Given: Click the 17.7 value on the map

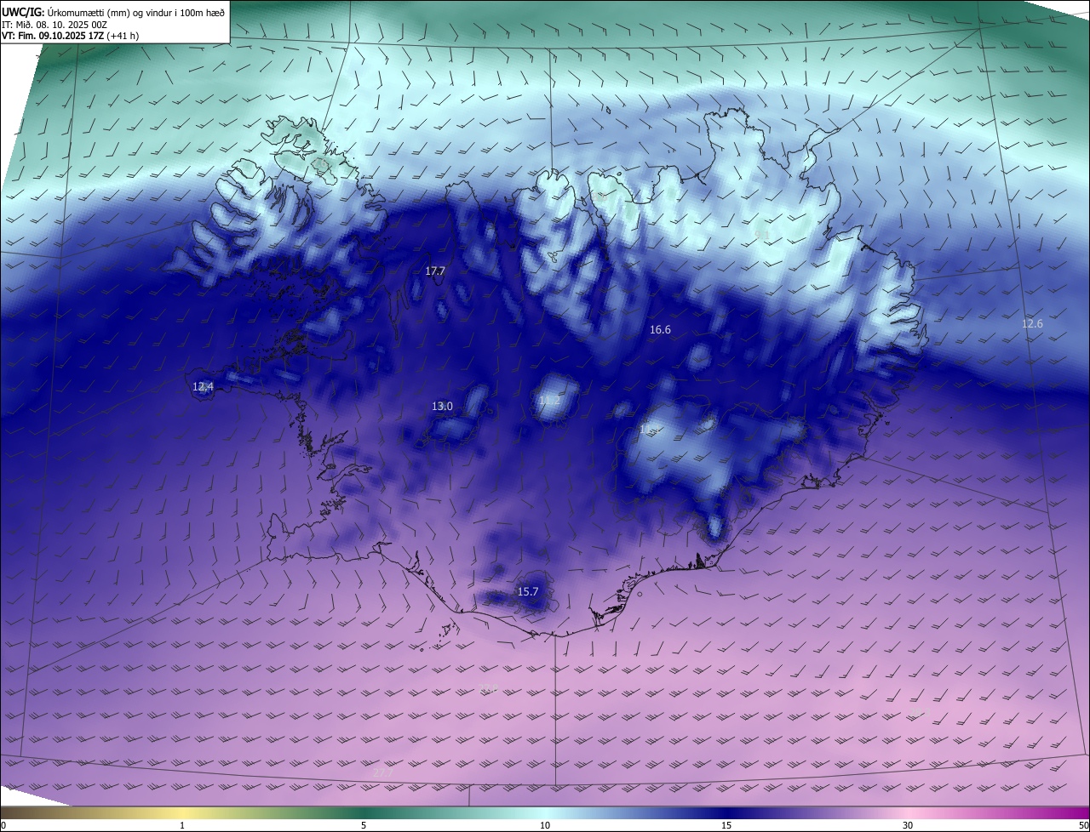Looking at the screenshot, I should coord(435,271).
